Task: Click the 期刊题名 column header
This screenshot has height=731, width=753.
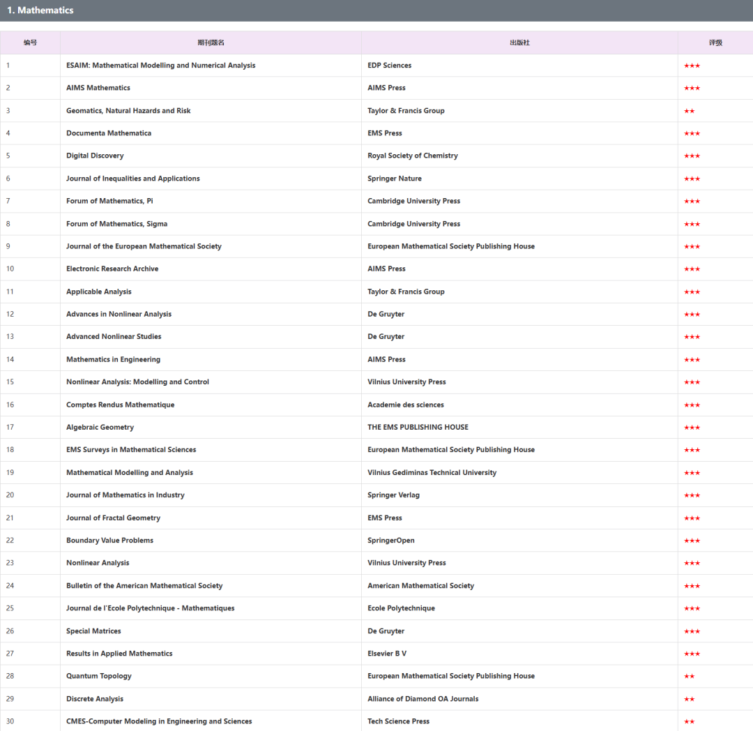Action: 211,43
